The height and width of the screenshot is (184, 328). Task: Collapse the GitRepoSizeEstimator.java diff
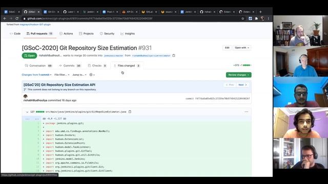(27, 112)
